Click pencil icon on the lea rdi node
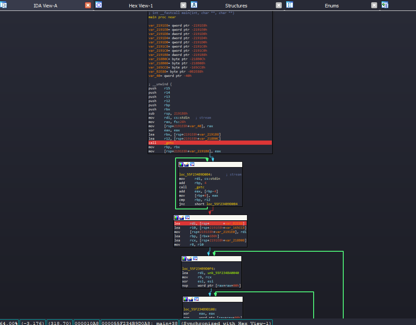This screenshot has height=325, width=416. click(182, 218)
